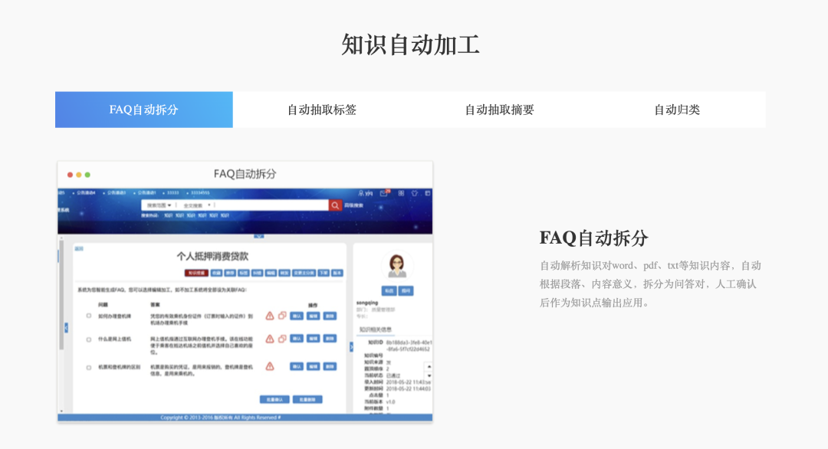Click the 33333 announcement in top bar
This screenshot has width=828, height=449.
(x=172, y=193)
